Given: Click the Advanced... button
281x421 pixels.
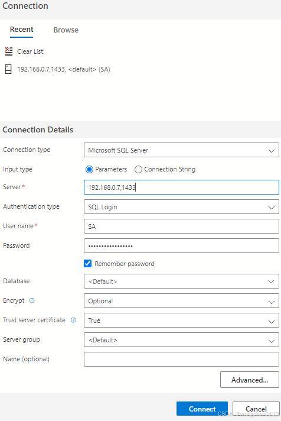Looking at the screenshot, I should click(x=249, y=380).
